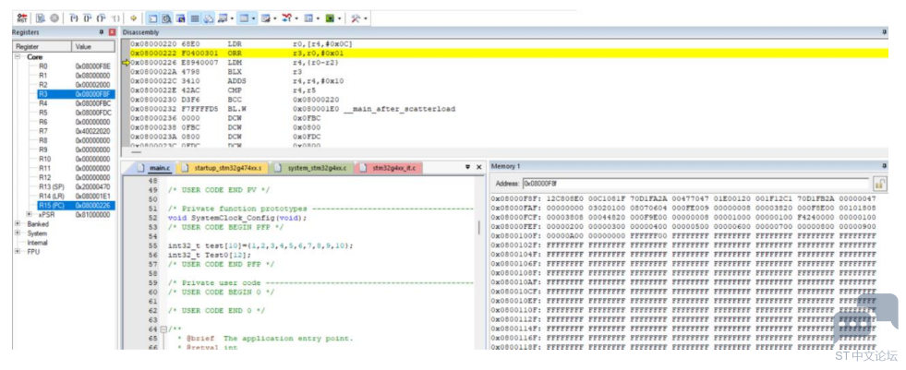Click the Show Next Statement arrow icon

133,18
